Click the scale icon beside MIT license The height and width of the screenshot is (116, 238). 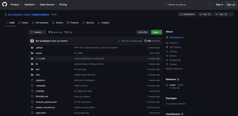point(167,47)
